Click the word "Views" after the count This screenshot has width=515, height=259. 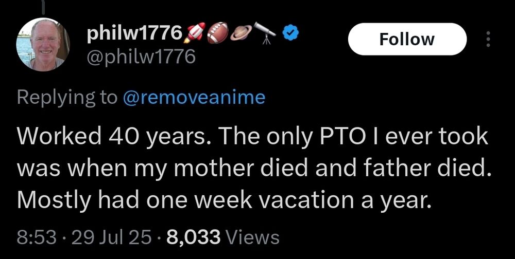pyautogui.click(x=252, y=237)
